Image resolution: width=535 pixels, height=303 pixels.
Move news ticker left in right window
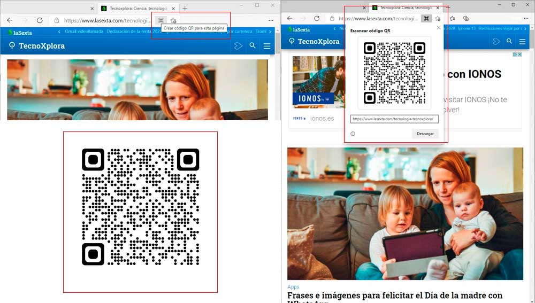click(x=334, y=29)
